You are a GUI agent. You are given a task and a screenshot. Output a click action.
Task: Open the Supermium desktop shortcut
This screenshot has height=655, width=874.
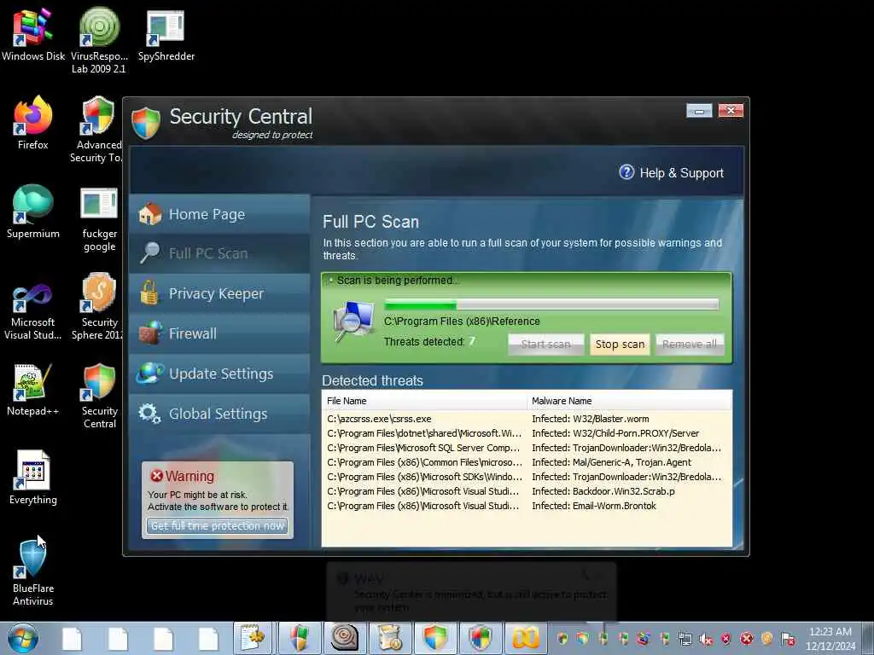point(33,212)
